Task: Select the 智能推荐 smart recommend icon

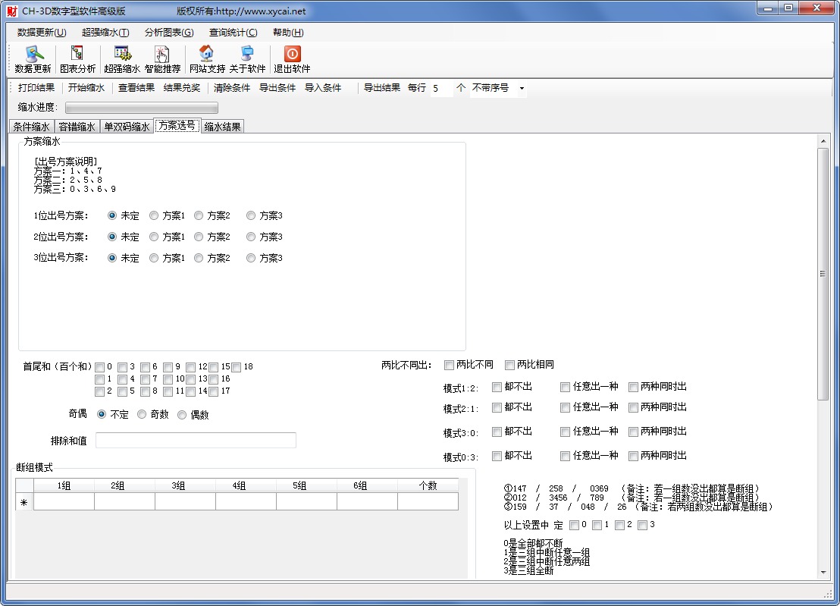Action: (x=162, y=58)
